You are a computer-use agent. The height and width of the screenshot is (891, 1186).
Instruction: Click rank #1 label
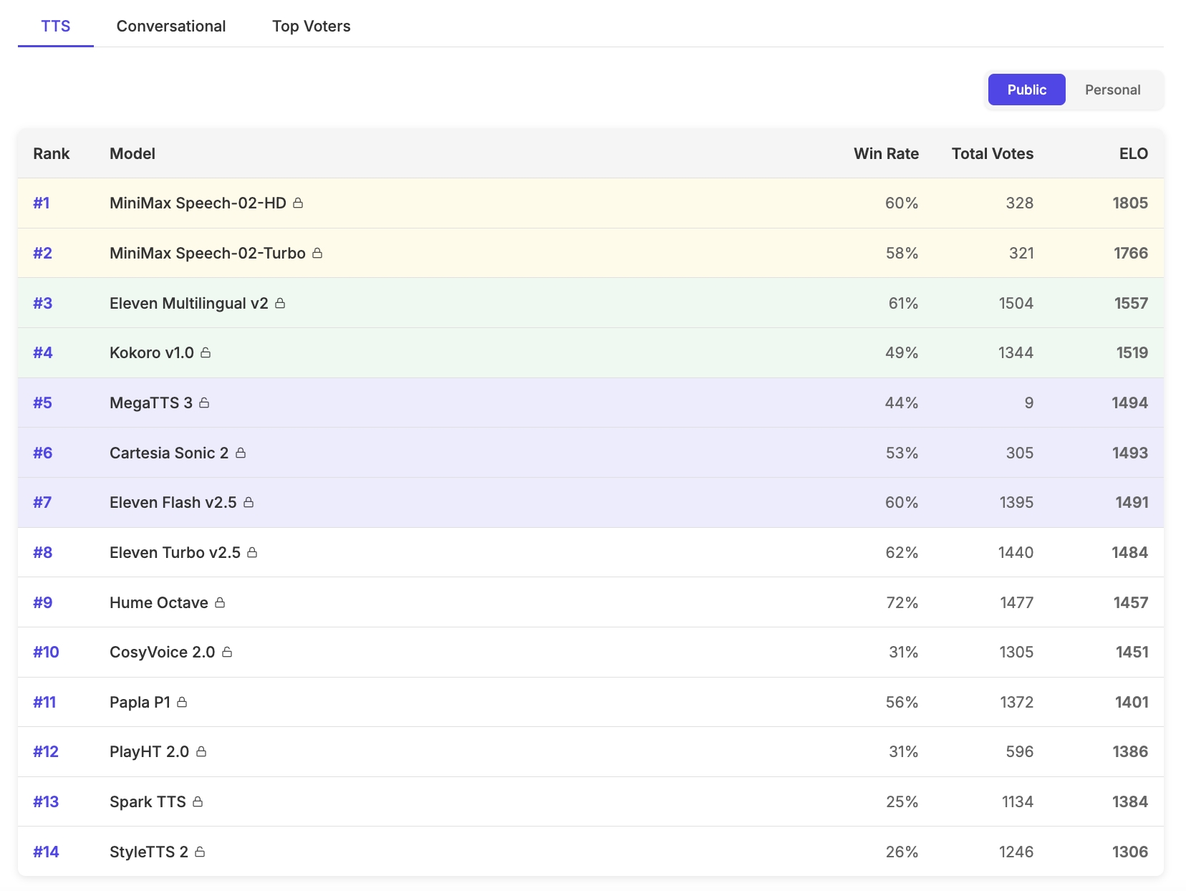(x=42, y=203)
